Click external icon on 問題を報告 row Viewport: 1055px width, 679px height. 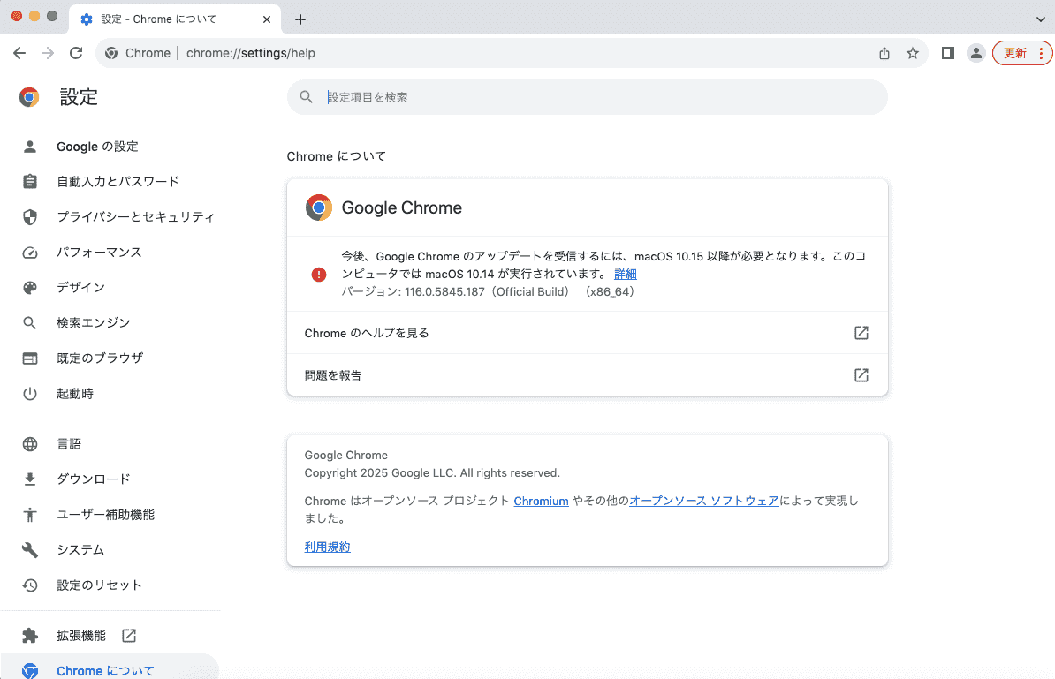[861, 375]
